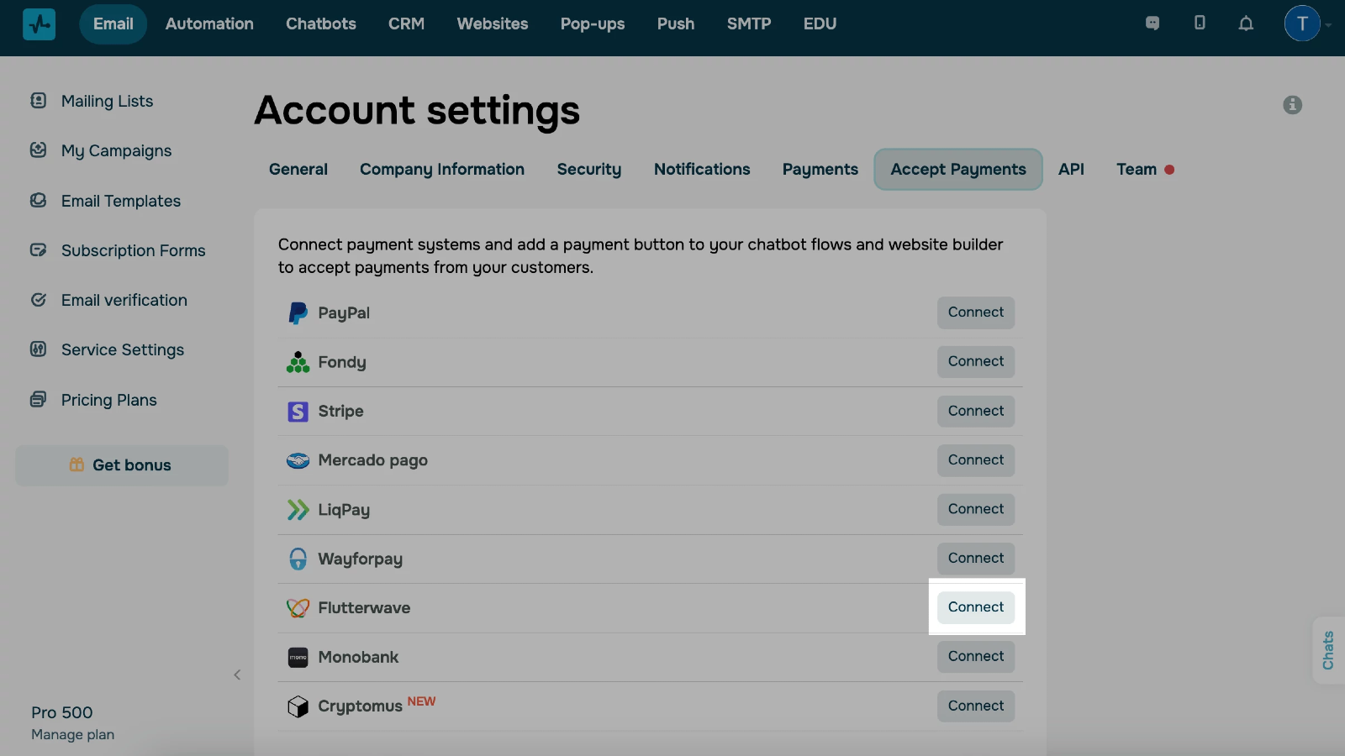The image size is (1345, 756).
Task: Click the Mailing Lists sidebar icon
Action: (x=39, y=101)
